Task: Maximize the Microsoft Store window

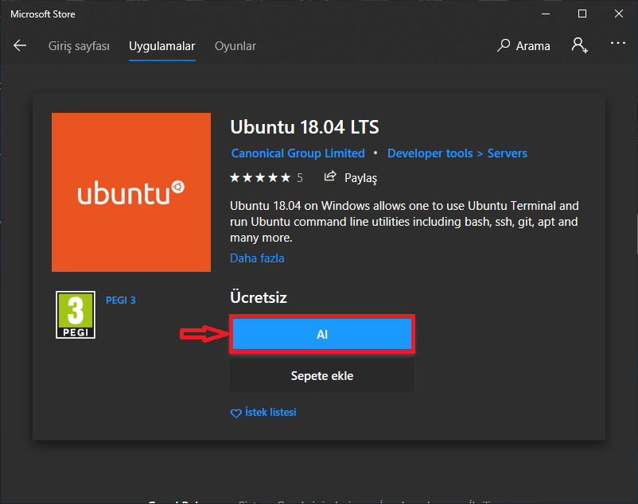Action: coord(582,14)
